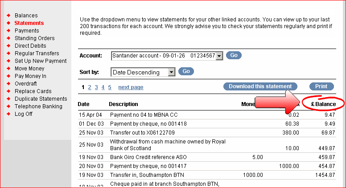The height and width of the screenshot is (188, 346).
Task: Click the arrow bullet next to Log Off
Action: (8, 114)
